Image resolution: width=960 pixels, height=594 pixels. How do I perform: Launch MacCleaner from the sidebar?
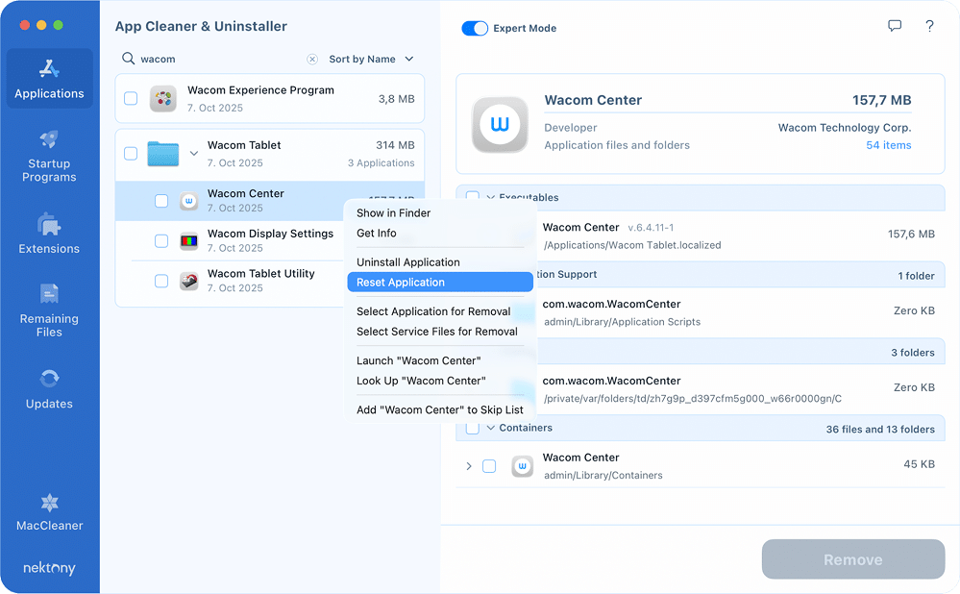[x=49, y=511]
